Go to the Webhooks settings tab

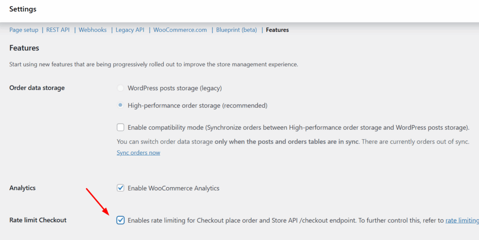pyautogui.click(x=93, y=30)
